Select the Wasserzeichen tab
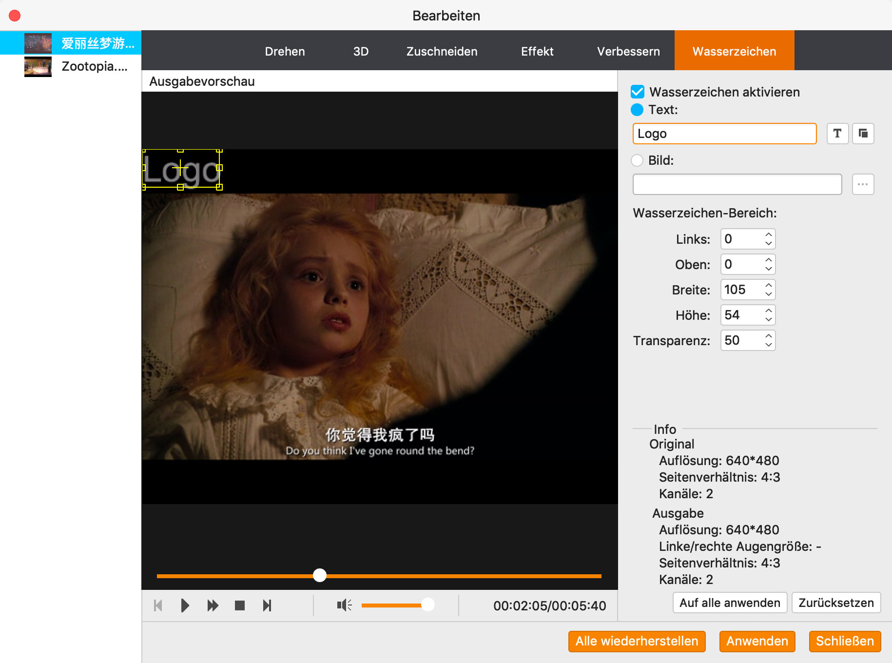 [734, 51]
